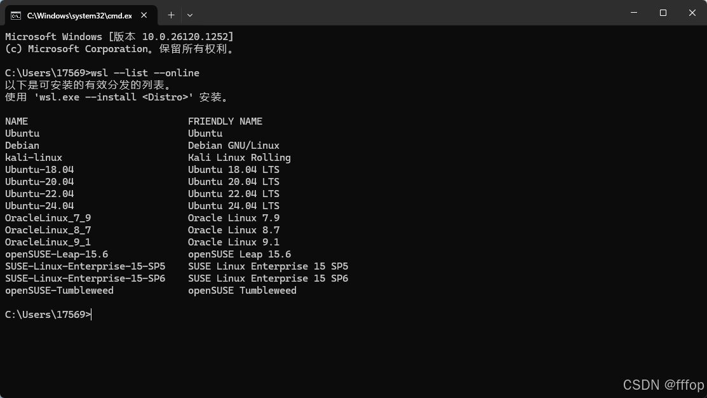Screen dimensions: 707x398
Task: Click the SUSE-Linux-Enterprise-15-SP6 entry
Action: [x=85, y=278]
